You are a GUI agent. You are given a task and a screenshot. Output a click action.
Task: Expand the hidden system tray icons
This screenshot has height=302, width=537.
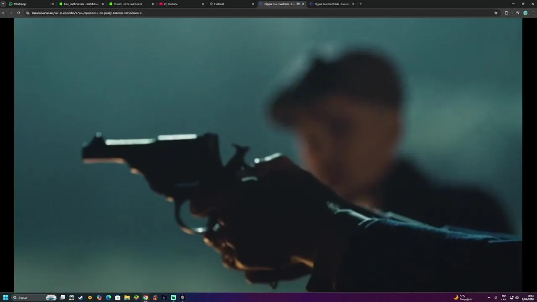tap(489, 297)
